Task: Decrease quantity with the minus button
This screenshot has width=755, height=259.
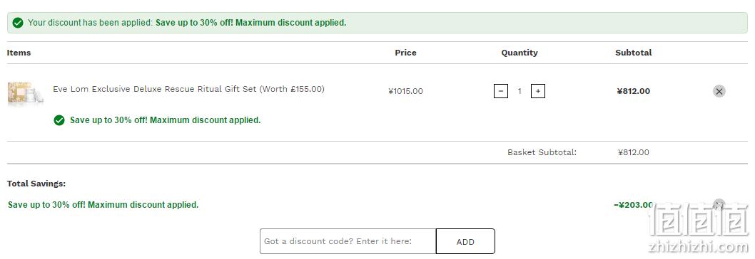Action: pyautogui.click(x=501, y=91)
